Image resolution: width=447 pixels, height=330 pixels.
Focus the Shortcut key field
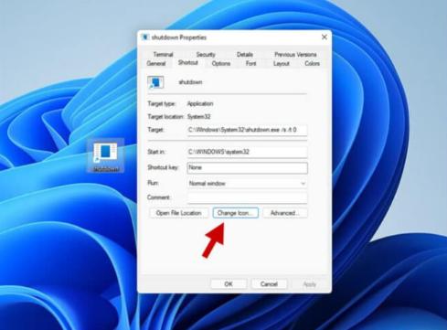247,167
